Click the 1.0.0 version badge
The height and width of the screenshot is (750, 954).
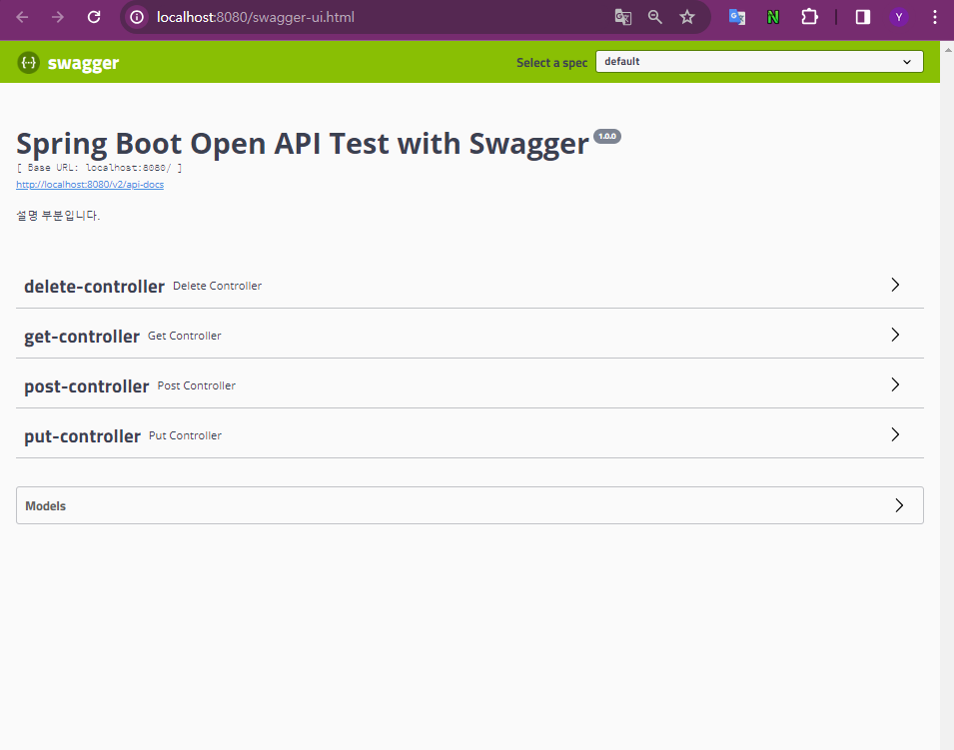point(607,136)
